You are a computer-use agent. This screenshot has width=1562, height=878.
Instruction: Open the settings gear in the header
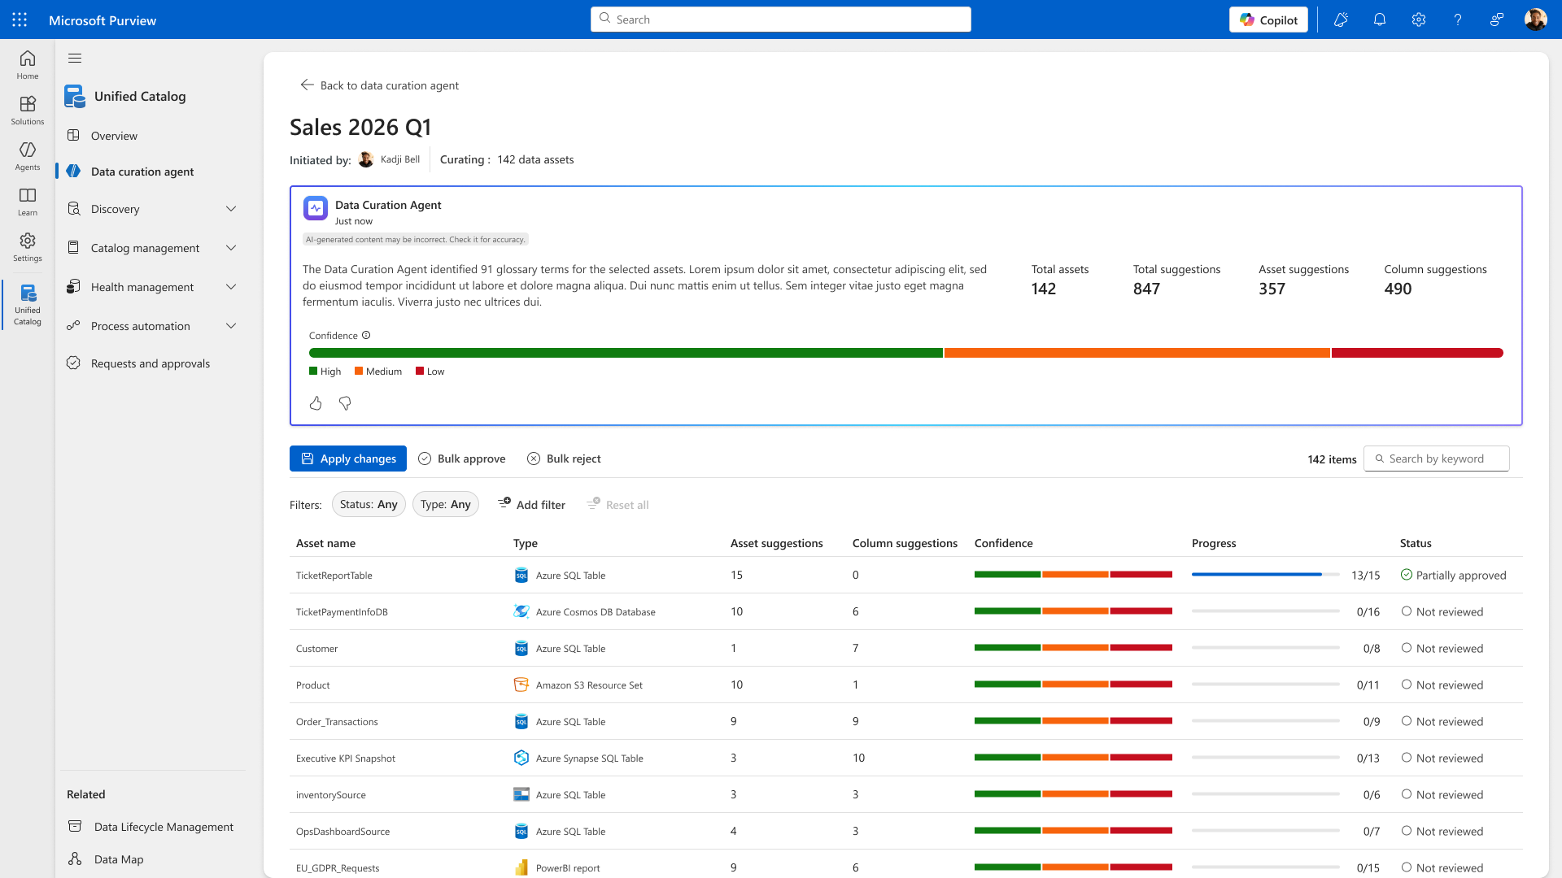click(x=1419, y=20)
